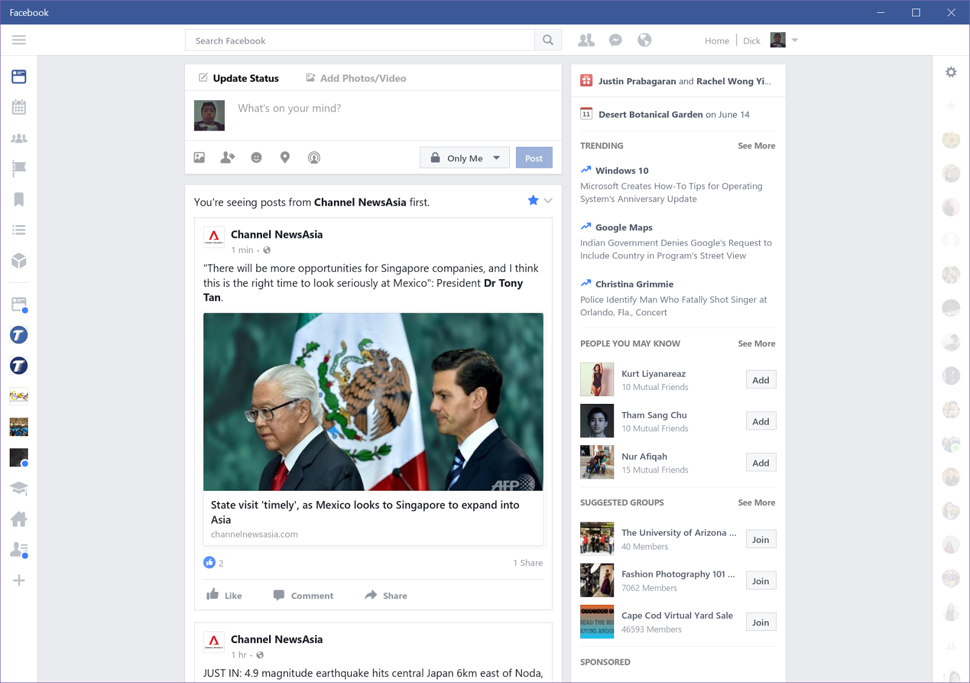Open the Only Me privacy dropdown
The width and height of the screenshot is (970, 683).
pos(465,158)
